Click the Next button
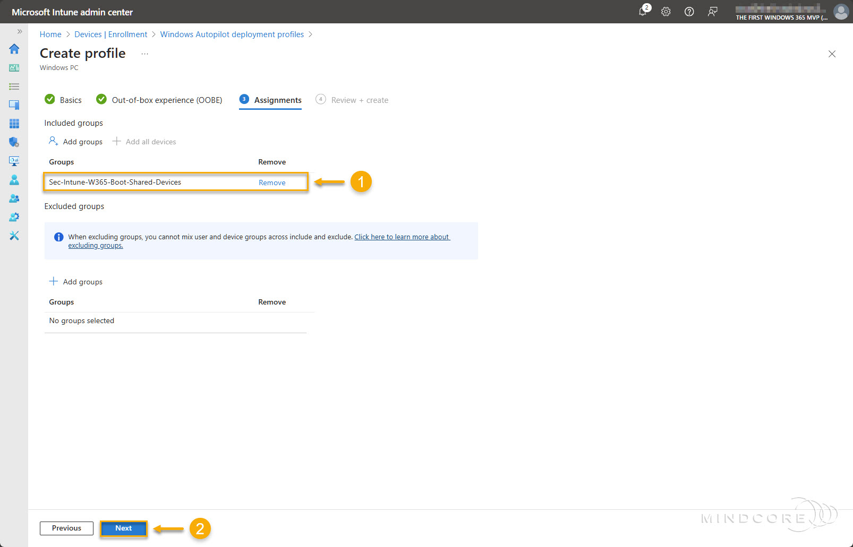853x547 pixels. click(x=123, y=528)
